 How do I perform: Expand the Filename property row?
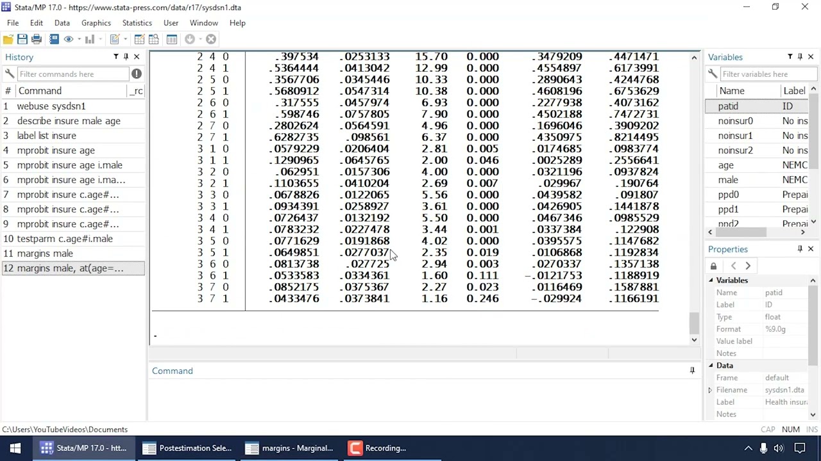[x=710, y=390]
